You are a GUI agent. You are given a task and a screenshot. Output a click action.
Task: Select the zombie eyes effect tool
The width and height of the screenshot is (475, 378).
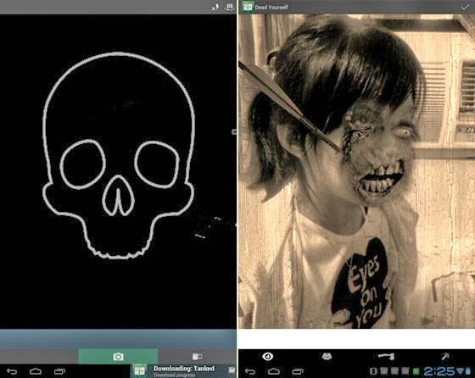tap(268, 357)
